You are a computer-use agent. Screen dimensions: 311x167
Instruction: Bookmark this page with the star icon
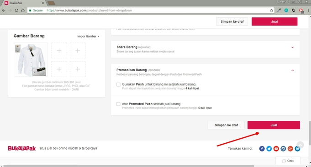(272, 10)
